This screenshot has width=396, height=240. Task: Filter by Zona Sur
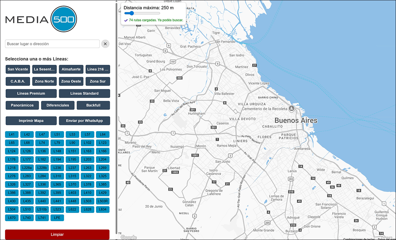[x=98, y=81]
